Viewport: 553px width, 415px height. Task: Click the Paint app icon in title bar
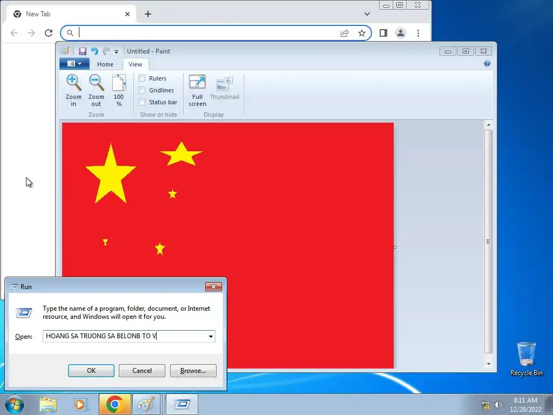click(x=65, y=51)
